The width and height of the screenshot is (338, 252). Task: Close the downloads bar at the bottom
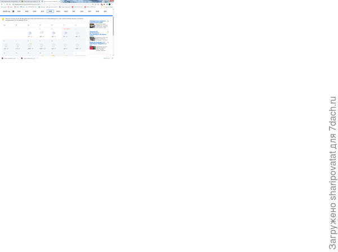(x=112, y=58)
